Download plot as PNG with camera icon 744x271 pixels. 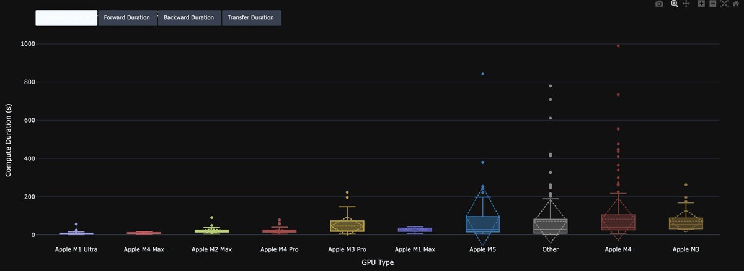pyautogui.click(x=659, y=4)
